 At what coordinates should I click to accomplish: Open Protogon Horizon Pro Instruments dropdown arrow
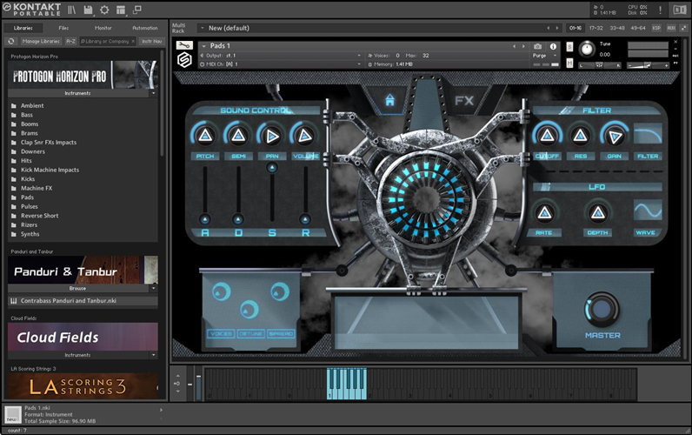point(153,92)
